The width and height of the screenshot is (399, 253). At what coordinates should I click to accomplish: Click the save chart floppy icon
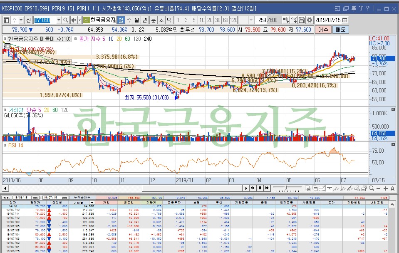302,20
